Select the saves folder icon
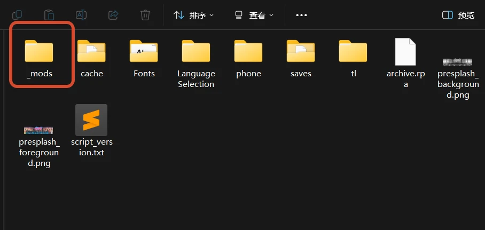 click(x=301, y=51)
